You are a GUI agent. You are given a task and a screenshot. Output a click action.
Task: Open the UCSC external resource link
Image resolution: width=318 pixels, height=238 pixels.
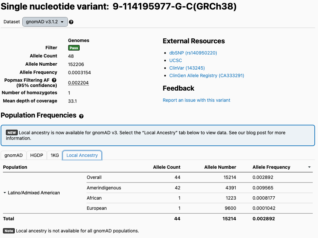click(x=175, y=60)
